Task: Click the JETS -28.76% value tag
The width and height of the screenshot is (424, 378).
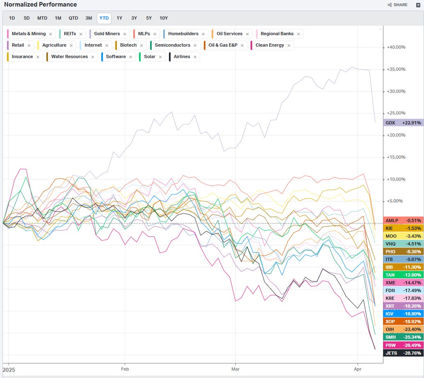Action: (403, 353)
